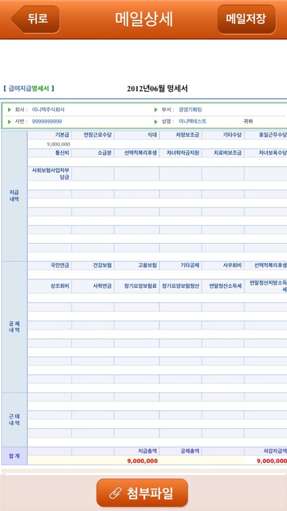287x511 pixels.
Task: Select the 2012년06월 명세서 title
Action: point(157,88)
